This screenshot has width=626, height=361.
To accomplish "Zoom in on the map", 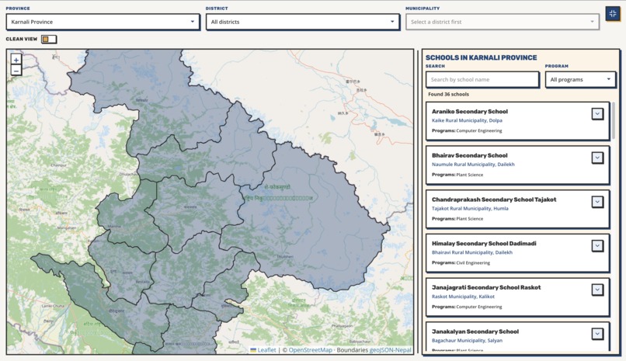I will tap(16, 60).
